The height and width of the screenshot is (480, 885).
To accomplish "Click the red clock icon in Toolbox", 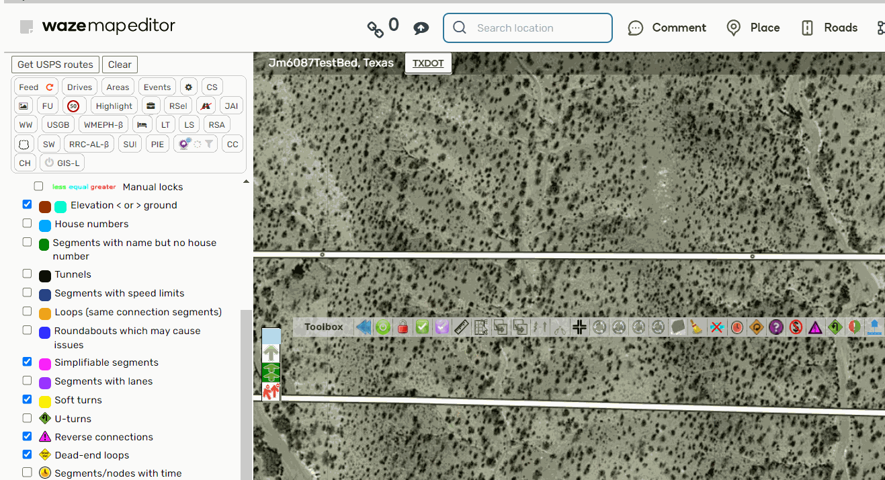I will pyautogui.click(x=737, y=327).
